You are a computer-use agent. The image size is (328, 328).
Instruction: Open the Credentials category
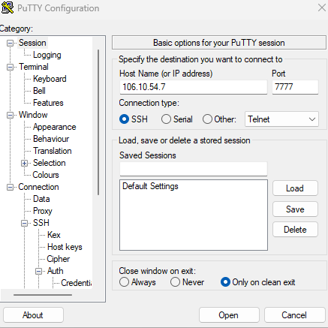point(77,283)
